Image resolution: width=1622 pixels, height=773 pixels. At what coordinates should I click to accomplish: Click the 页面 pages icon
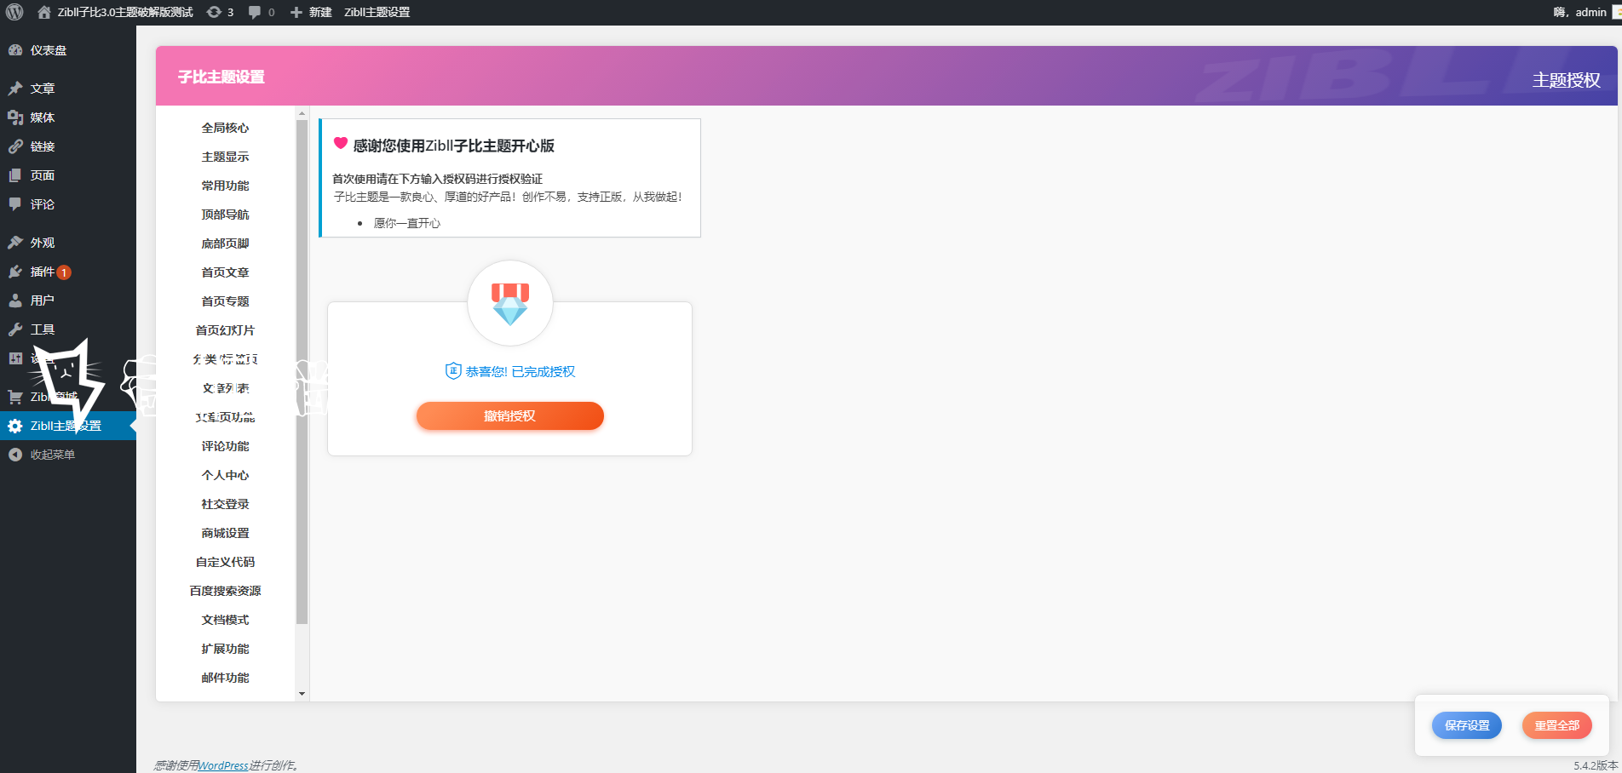(15, 175)
